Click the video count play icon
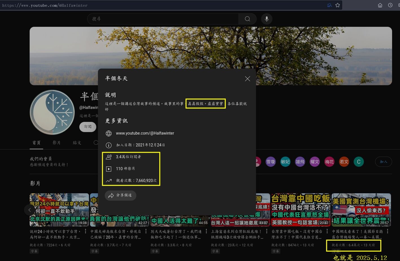This screenshot has height=261, width=400. [109, 169]
